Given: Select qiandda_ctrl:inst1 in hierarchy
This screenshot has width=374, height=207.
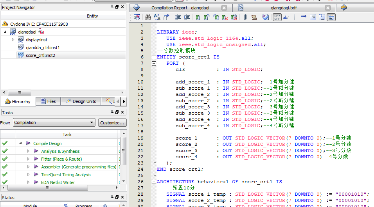Looking at the screenshot, I should point(43,48).
